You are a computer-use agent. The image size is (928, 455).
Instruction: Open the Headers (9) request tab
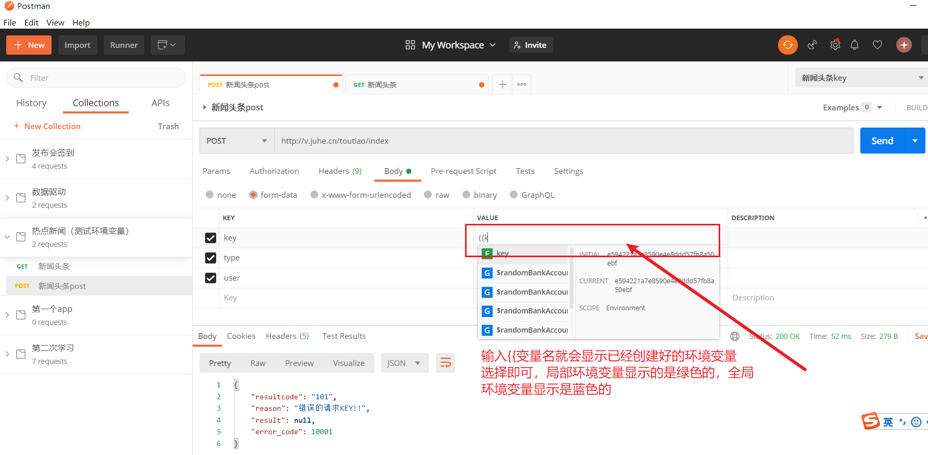pyautogui.click(x=340, y=171)
